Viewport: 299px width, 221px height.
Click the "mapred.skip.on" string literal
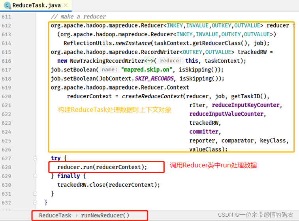[x=144, y=69]
